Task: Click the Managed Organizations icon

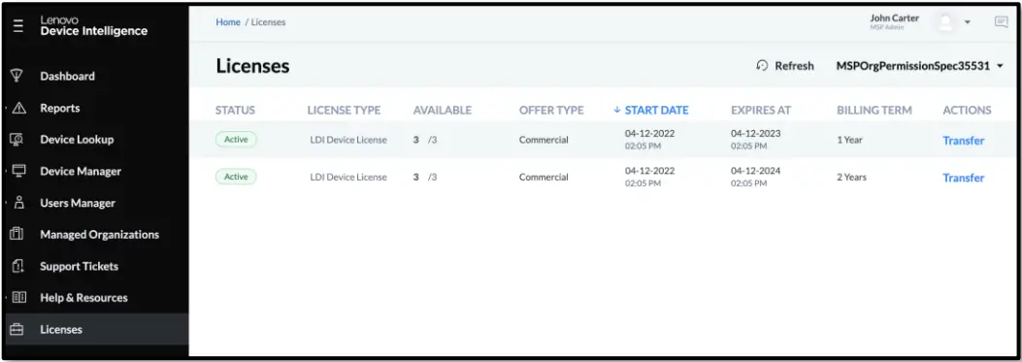Action: 17,234
